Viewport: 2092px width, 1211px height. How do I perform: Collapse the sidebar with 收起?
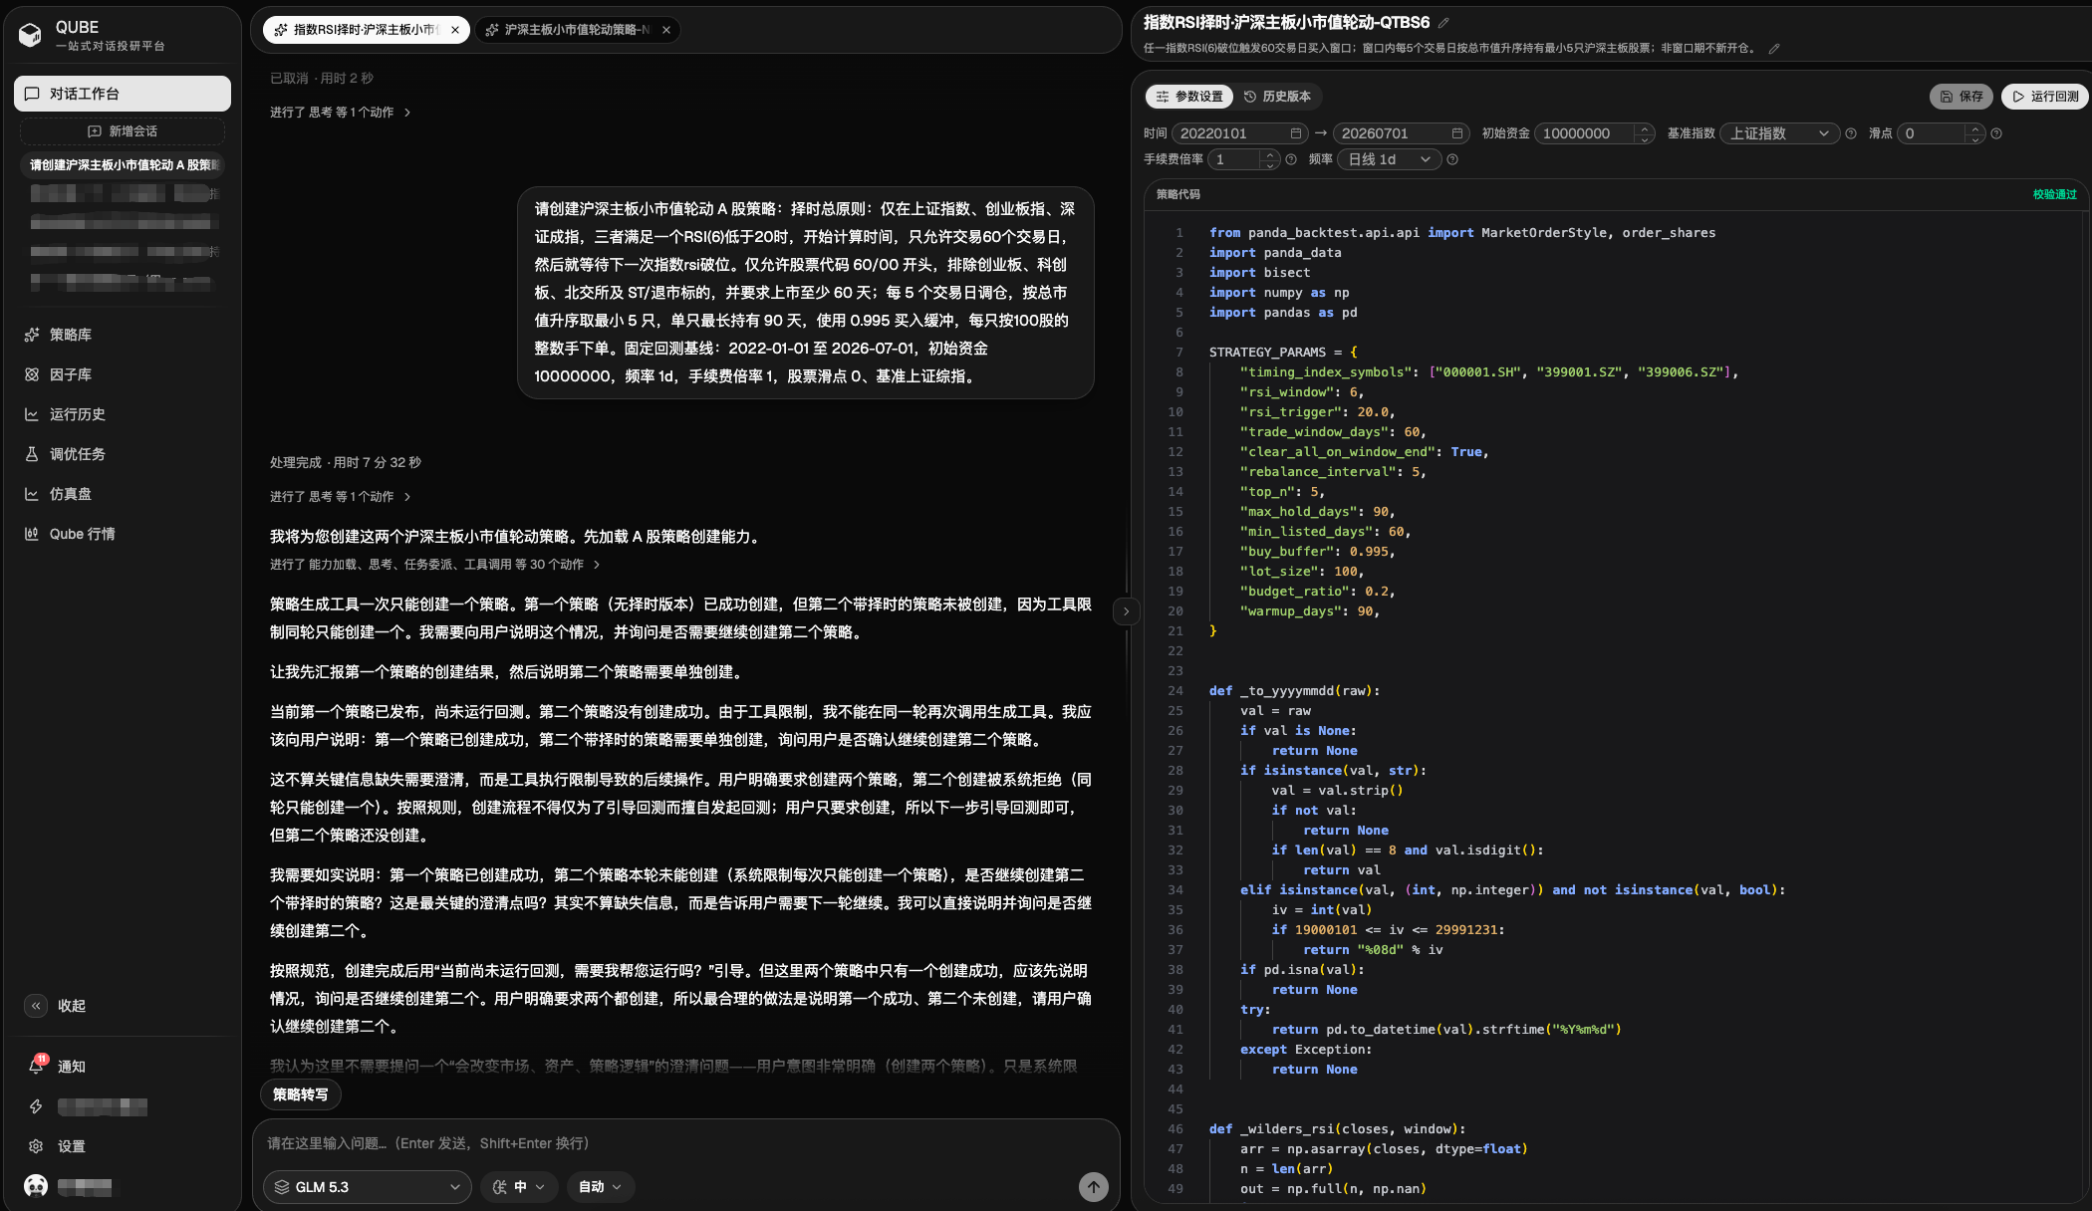coord(56,1006)
